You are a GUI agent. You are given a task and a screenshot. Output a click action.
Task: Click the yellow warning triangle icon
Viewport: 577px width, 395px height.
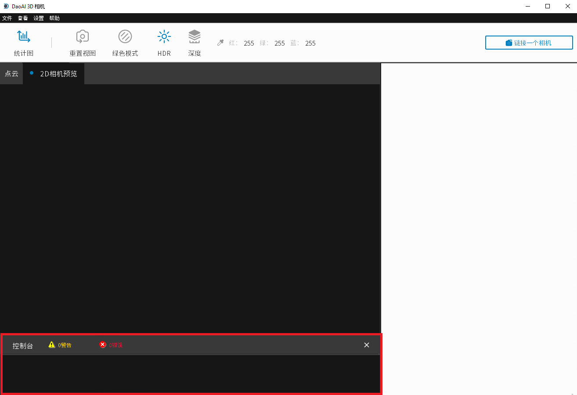click(51, 345)
